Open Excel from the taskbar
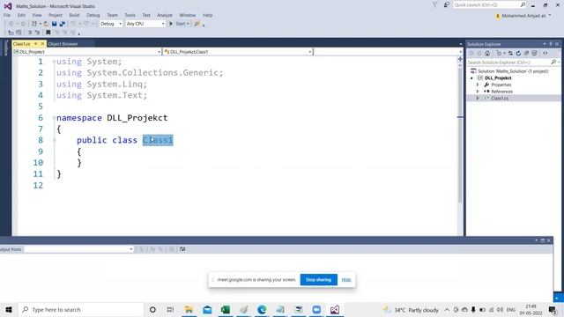The height and width of the screenshot is (317, 564). pos(226,309)
